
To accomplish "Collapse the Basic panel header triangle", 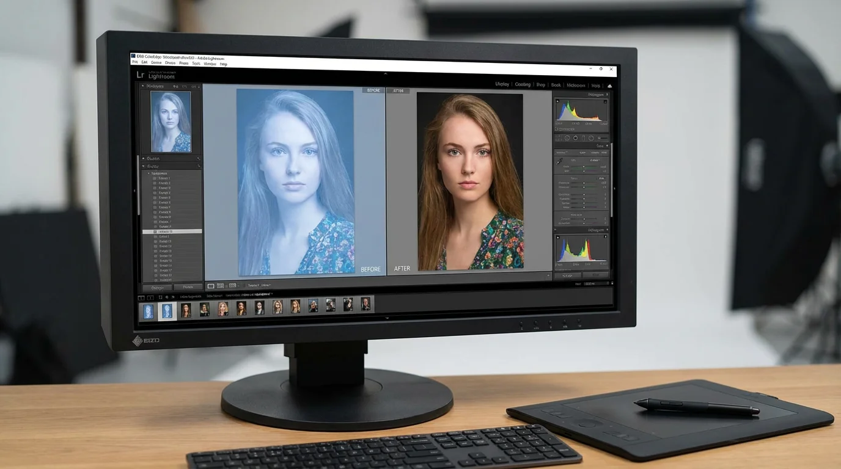I will [607, 145].
